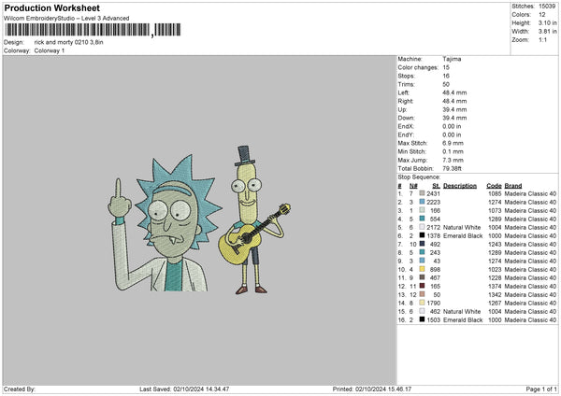Pick the teal swatch beside stitch count 554
Screen dimensions: 561x396
[x=422, y=219]
